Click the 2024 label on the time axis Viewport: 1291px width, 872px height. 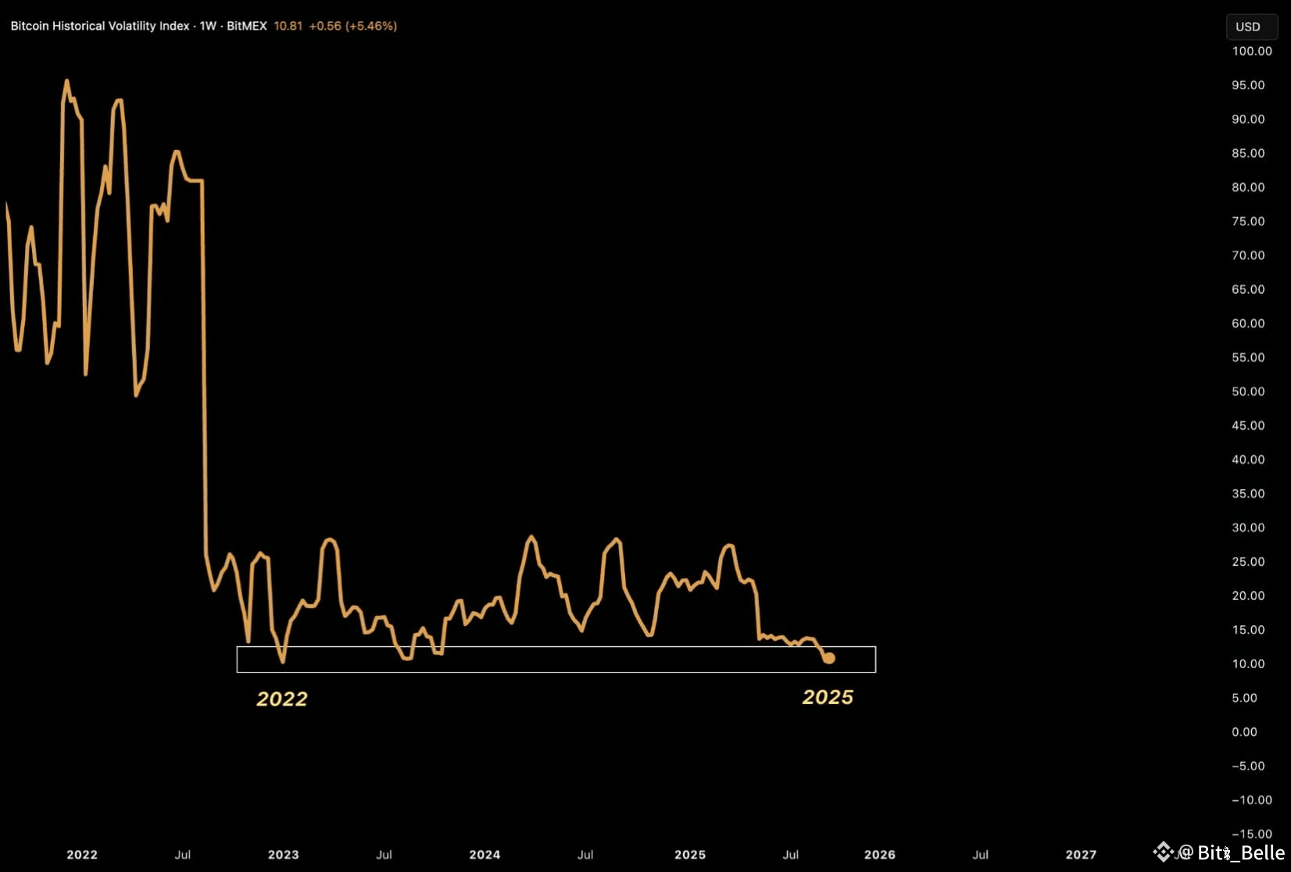(x=485, y=854)
